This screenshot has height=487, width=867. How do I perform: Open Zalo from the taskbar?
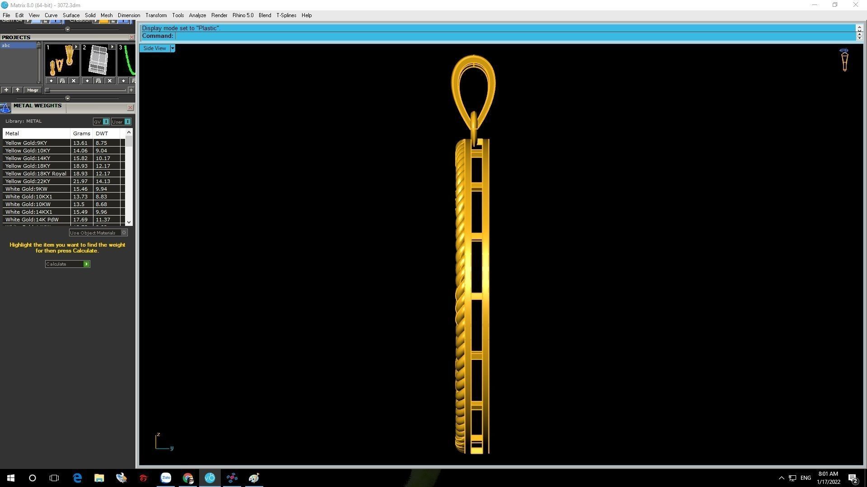[x=166, y=478]
